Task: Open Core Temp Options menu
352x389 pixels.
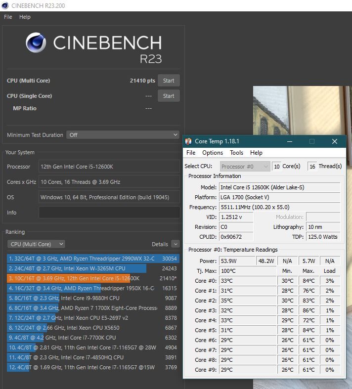Action: [x=213, y=153]
